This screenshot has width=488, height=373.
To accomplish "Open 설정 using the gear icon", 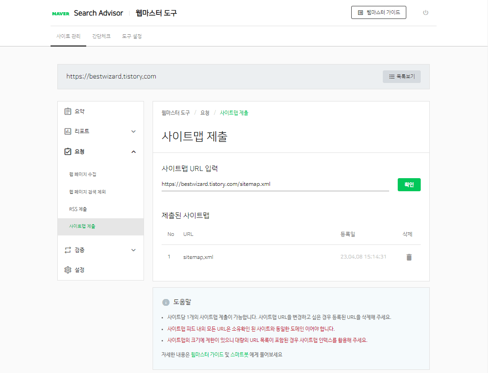I will (x=68, y=270).
